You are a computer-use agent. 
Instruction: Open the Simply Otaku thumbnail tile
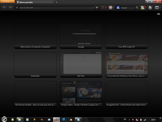point(81,94)
